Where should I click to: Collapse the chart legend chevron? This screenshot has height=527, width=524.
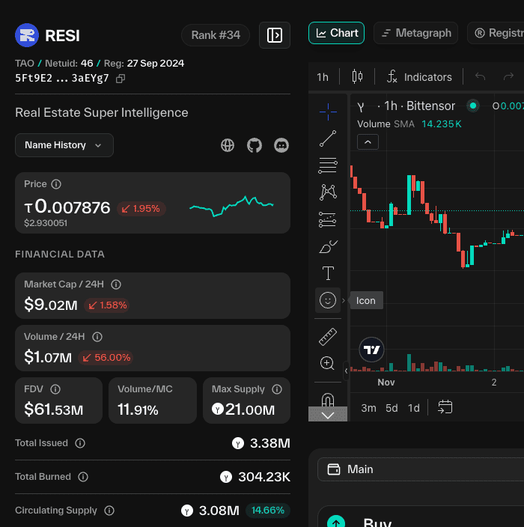[368, 141]
